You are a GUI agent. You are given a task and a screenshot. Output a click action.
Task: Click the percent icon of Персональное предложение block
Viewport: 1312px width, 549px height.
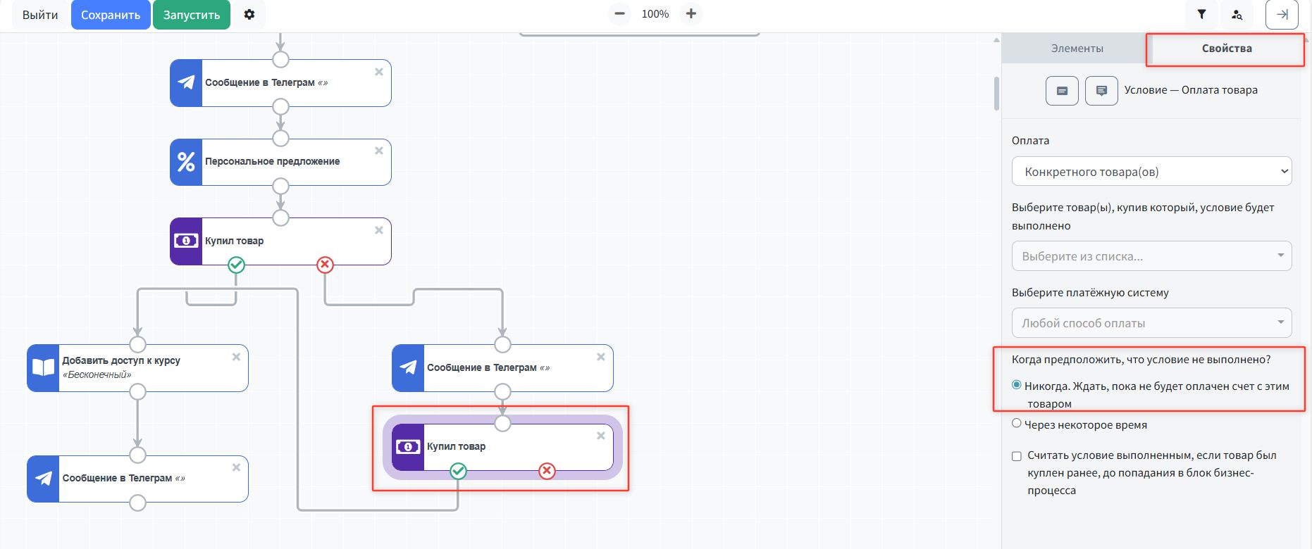(x=186, y=163)
